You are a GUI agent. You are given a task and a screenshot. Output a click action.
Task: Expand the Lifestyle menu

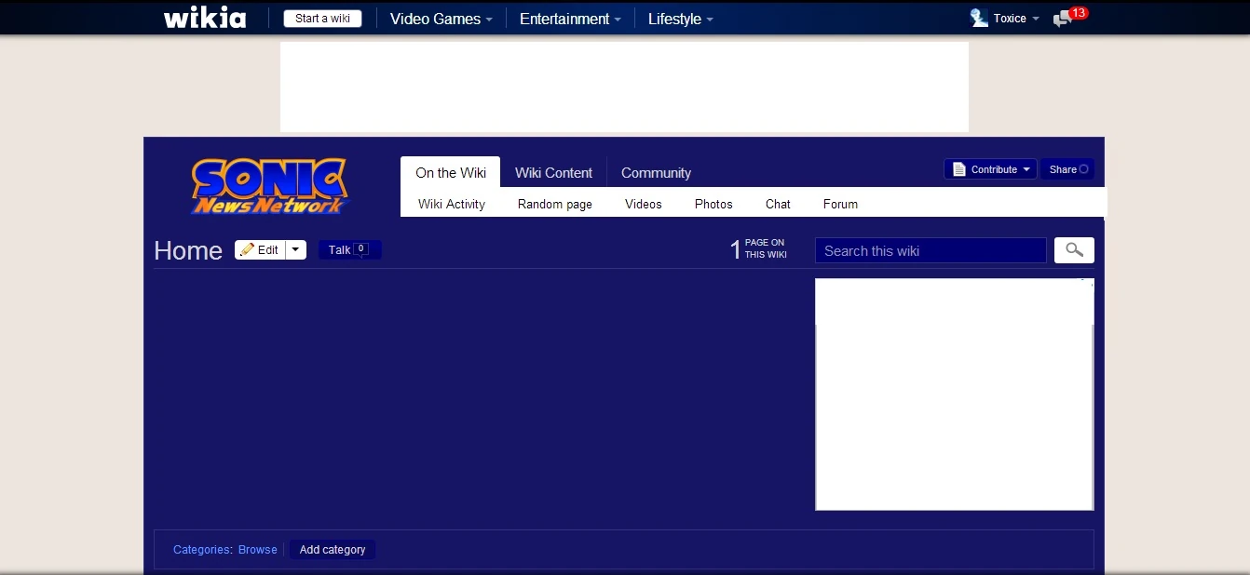680,19
